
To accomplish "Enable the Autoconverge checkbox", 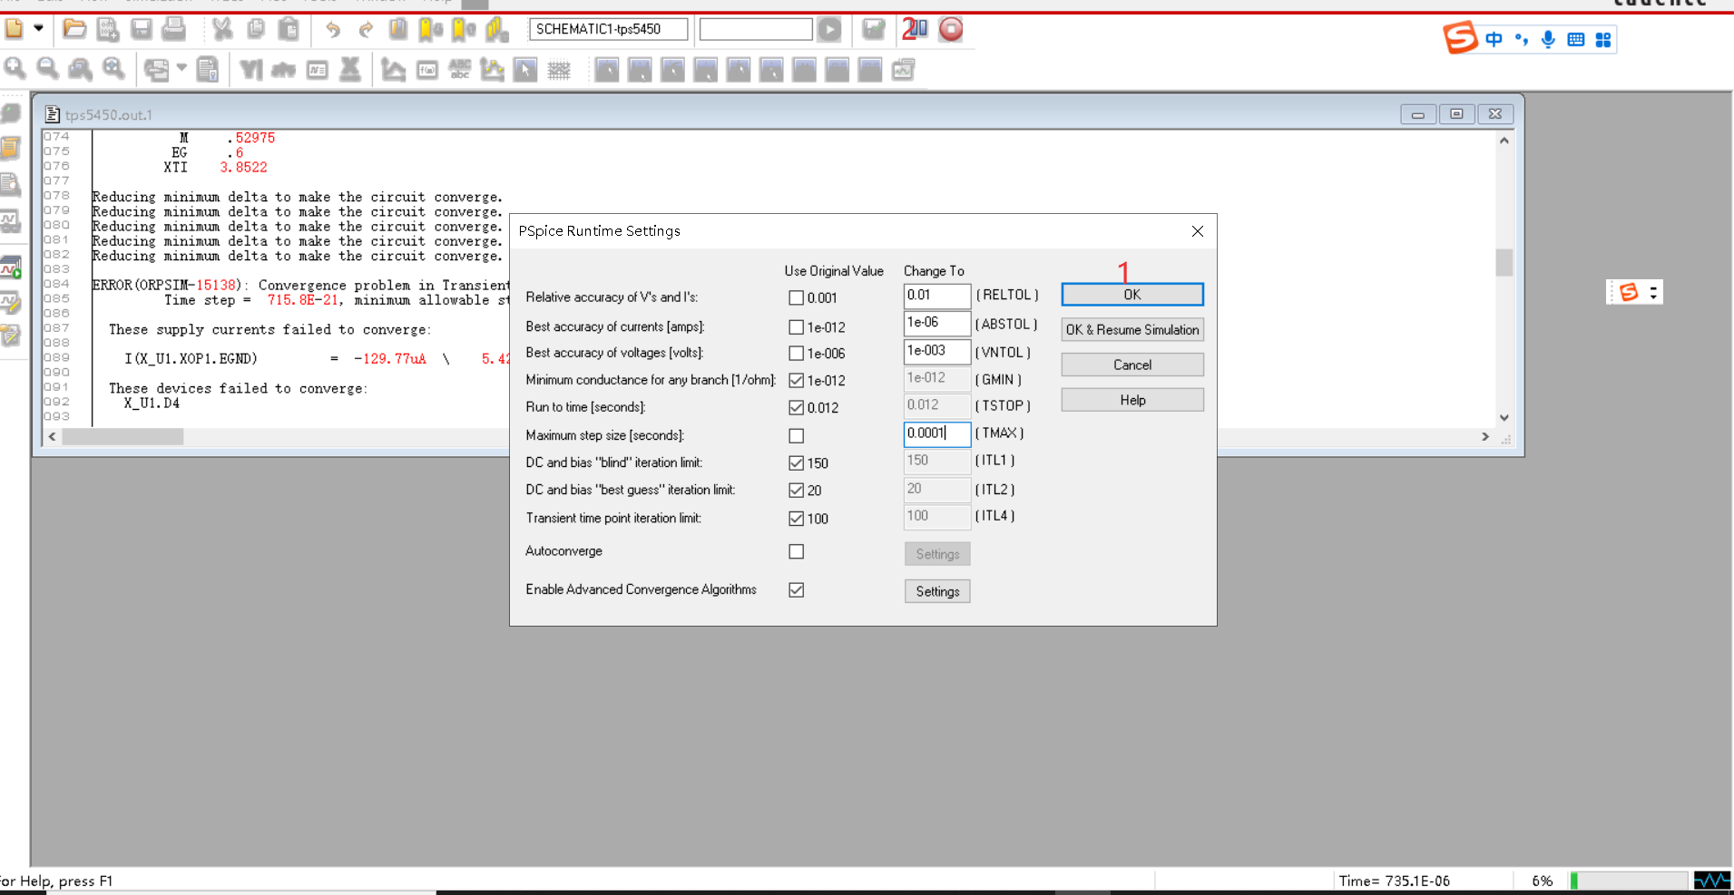I will pyautogui.click(x=796, y=551).
